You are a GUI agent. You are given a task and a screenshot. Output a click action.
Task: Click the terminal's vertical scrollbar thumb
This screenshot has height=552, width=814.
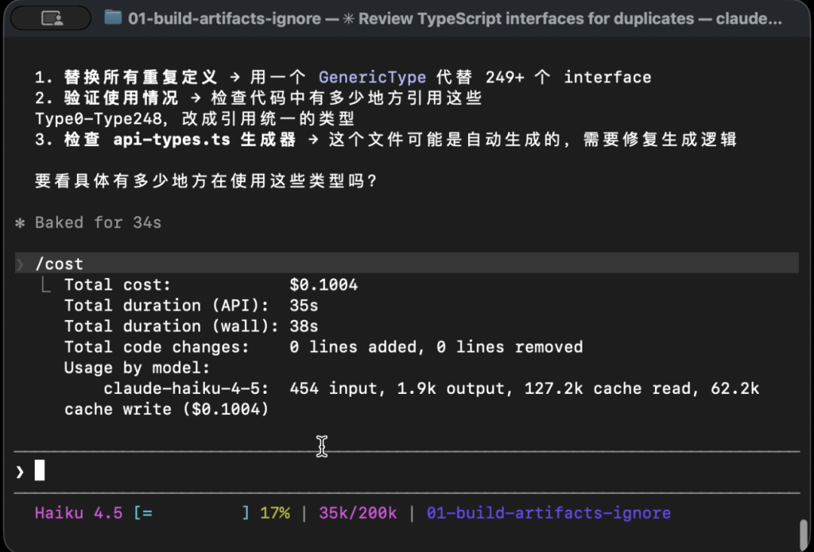click(804, 535)
